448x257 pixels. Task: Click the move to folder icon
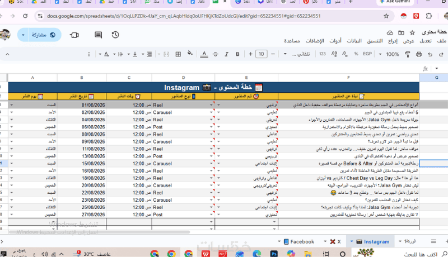401,32
